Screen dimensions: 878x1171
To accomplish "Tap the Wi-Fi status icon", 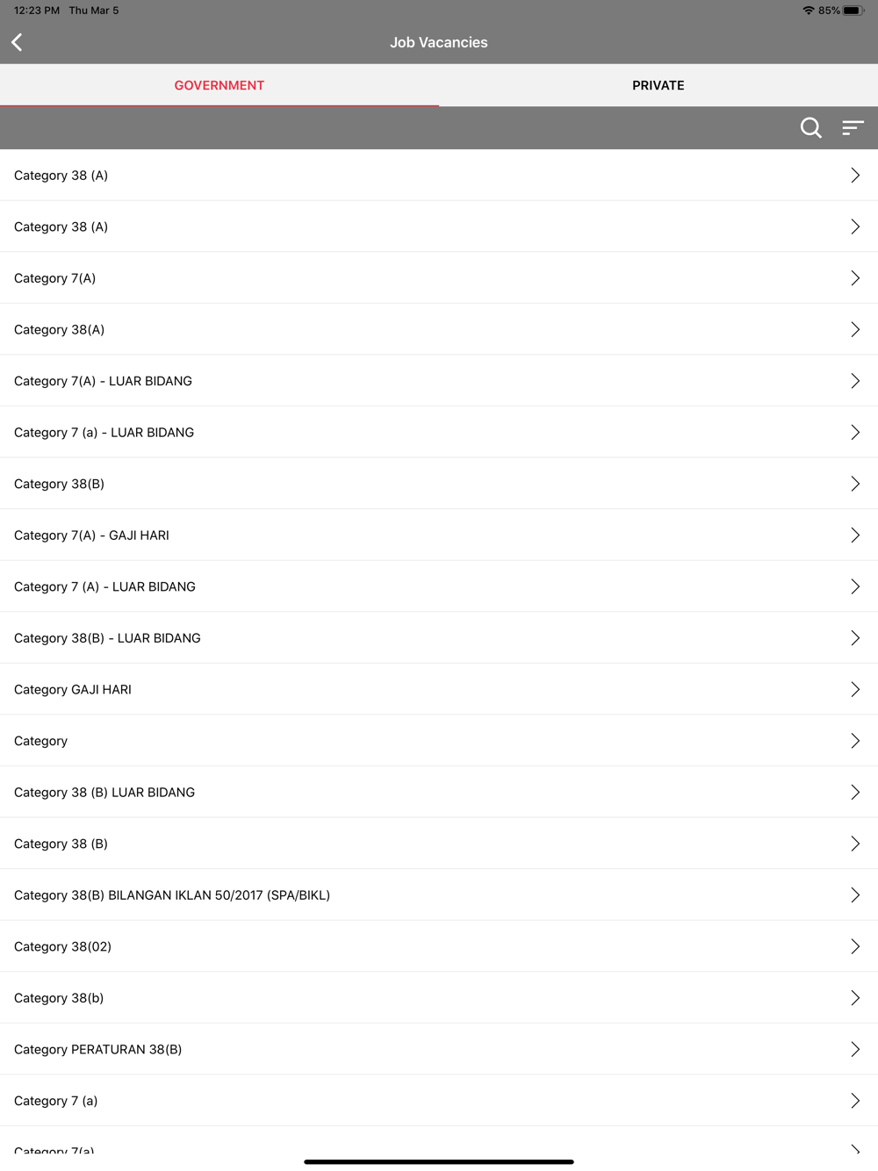I will tap(809, 11).
